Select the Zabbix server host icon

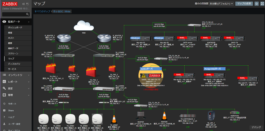(151, 76)
